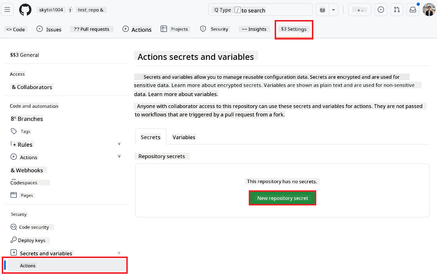Open your profile avatar menu
Image resolution: width=437 pixels, height=274 pixels.
pyautogui.click(x=429, y=9)
